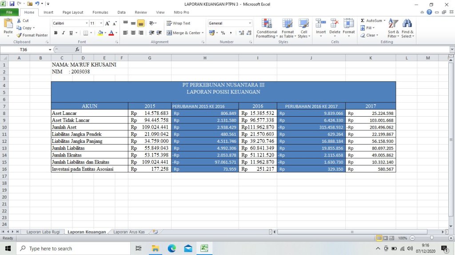Open the Calibri font name dropdown
Image resolution: width=455 pixels, height=255 pixels.
point(87,23)
